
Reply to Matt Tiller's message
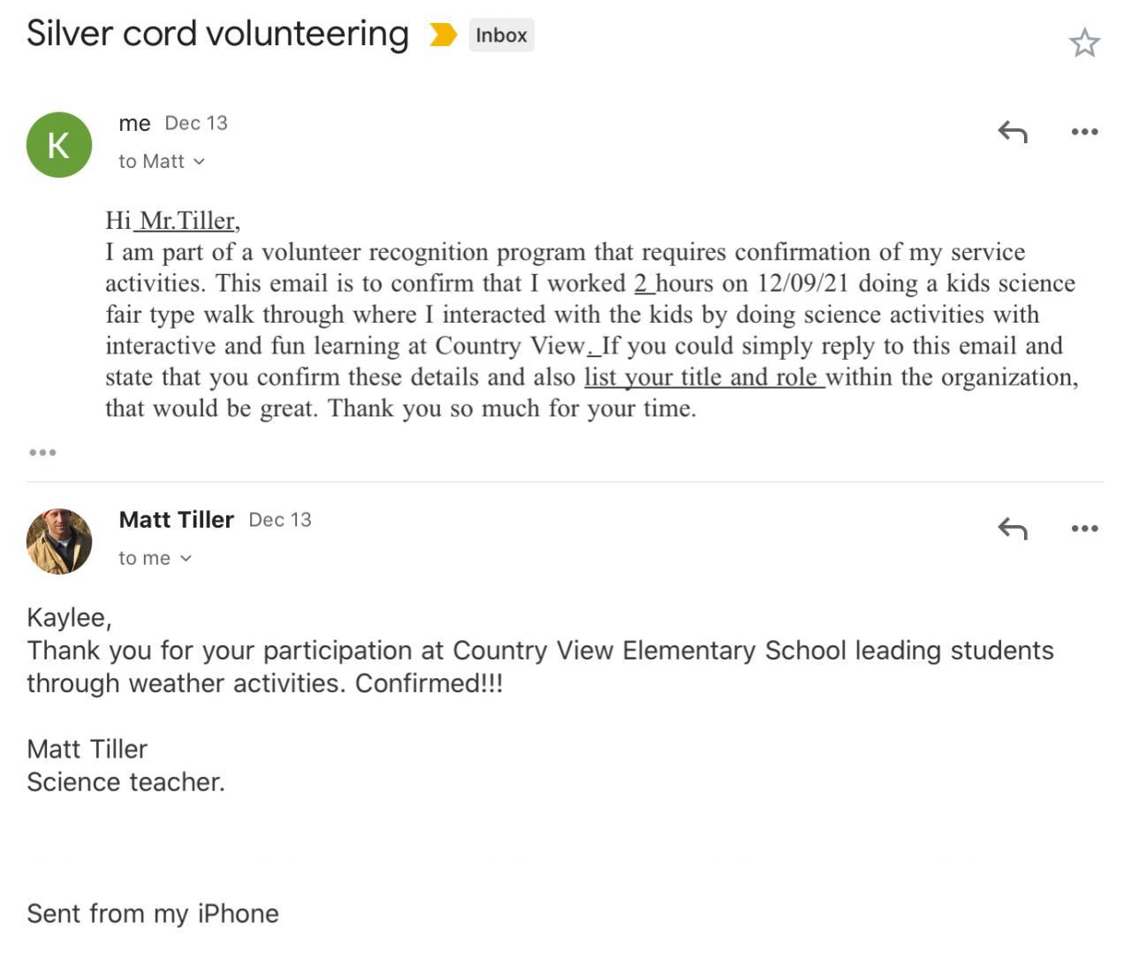[1013, 529]
